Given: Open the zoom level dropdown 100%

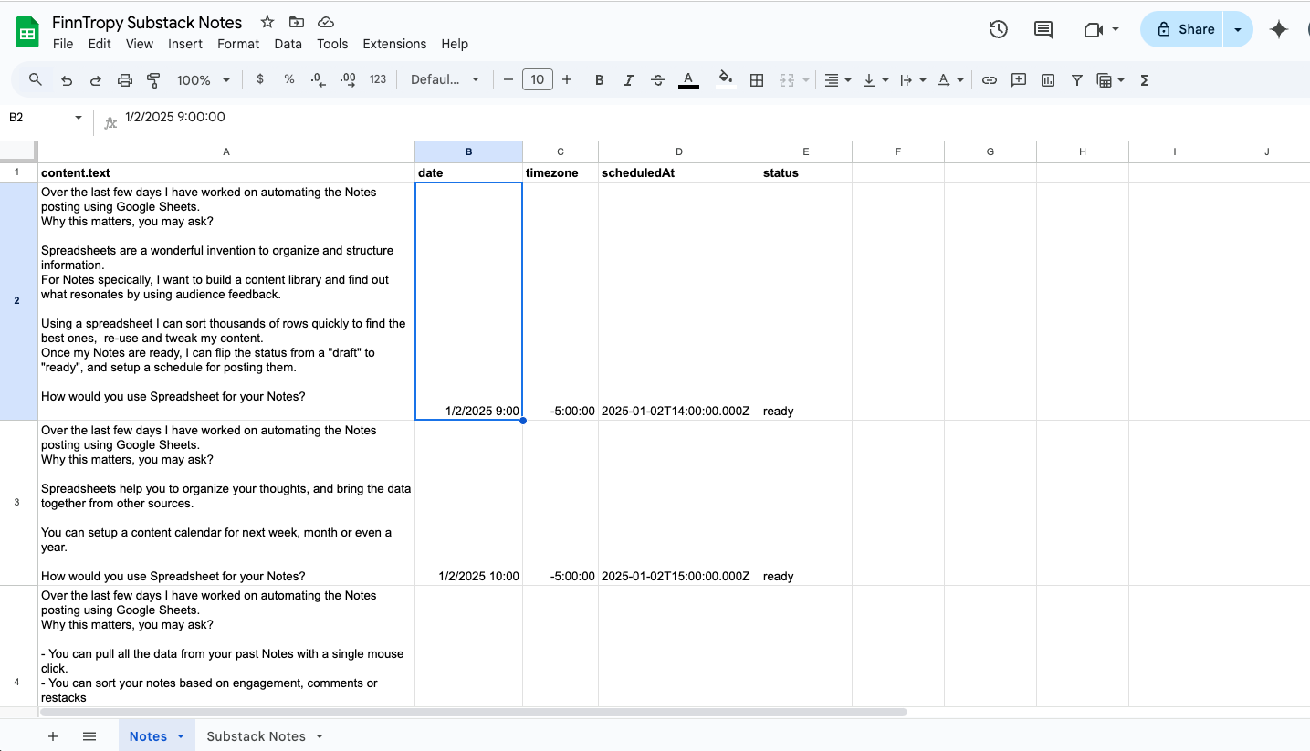Looking at the screenshot, I should (204, 80).
